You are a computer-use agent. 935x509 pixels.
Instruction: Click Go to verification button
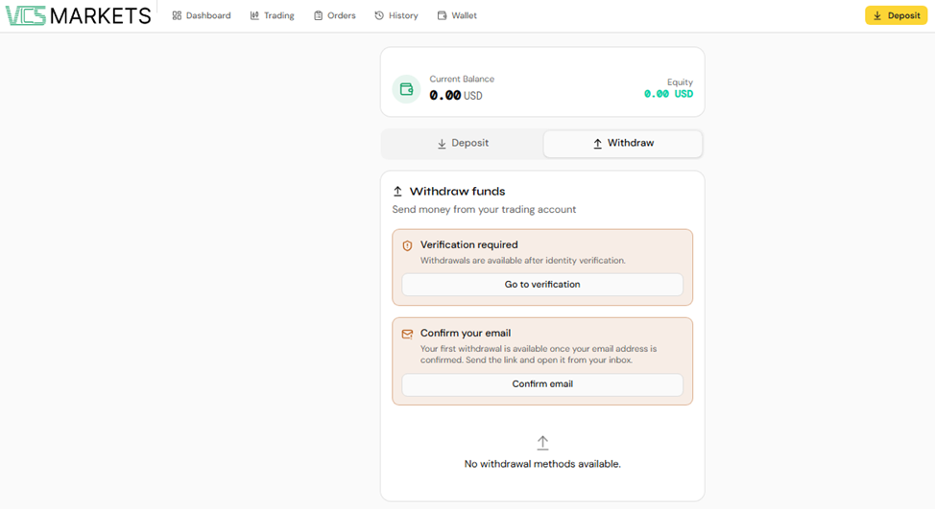click(542, 285)
